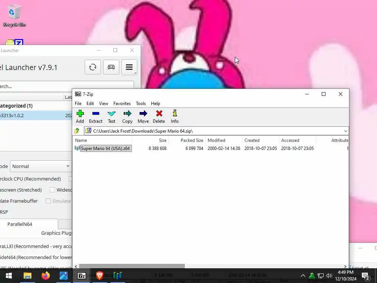
Task: Open the Recycle Bin on desktop
Action: pyautogui.click(x=14, y=15)
